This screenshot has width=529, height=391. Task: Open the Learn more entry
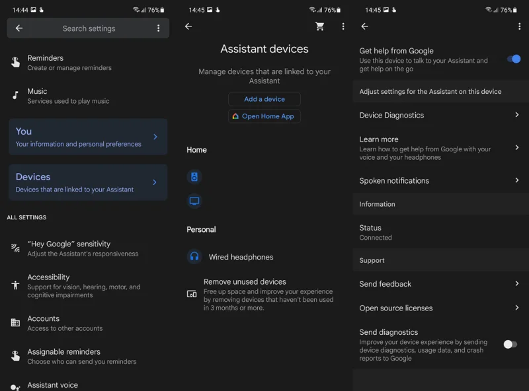441,148
